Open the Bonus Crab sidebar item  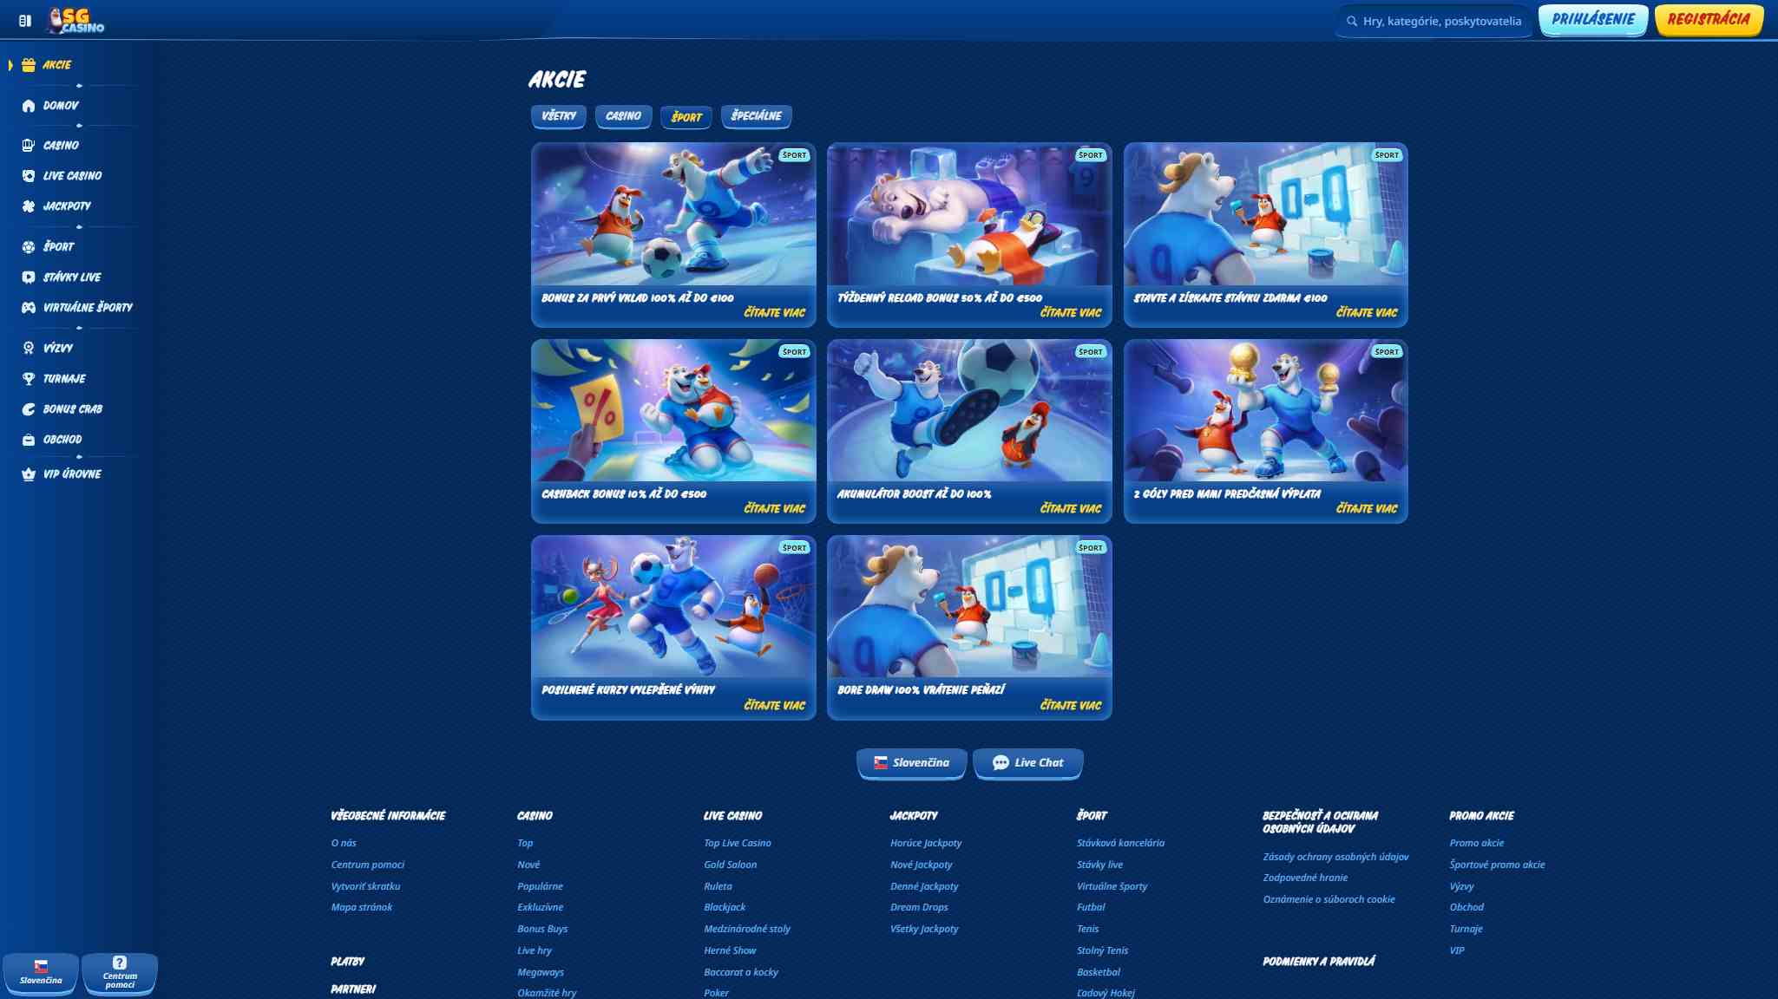pos(29,408)
